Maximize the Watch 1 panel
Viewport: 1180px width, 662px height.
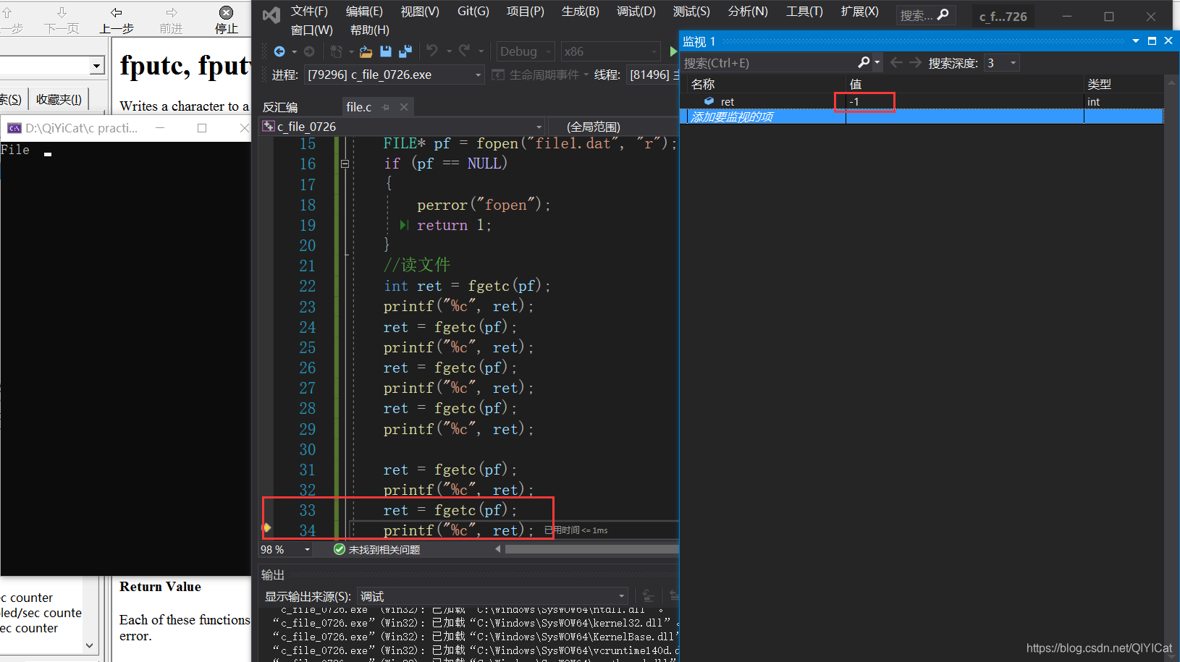tap(1152, 41)
